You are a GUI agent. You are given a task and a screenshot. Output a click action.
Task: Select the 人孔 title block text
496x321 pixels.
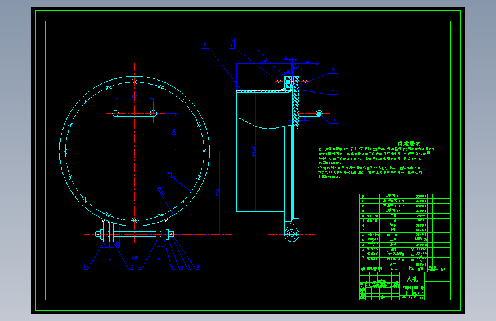click(412, 279)
